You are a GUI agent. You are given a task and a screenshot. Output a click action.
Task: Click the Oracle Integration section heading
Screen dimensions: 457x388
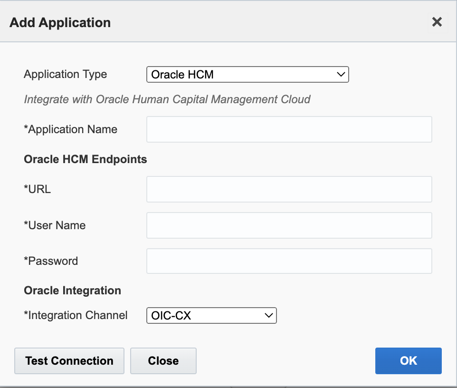(73, 290)
